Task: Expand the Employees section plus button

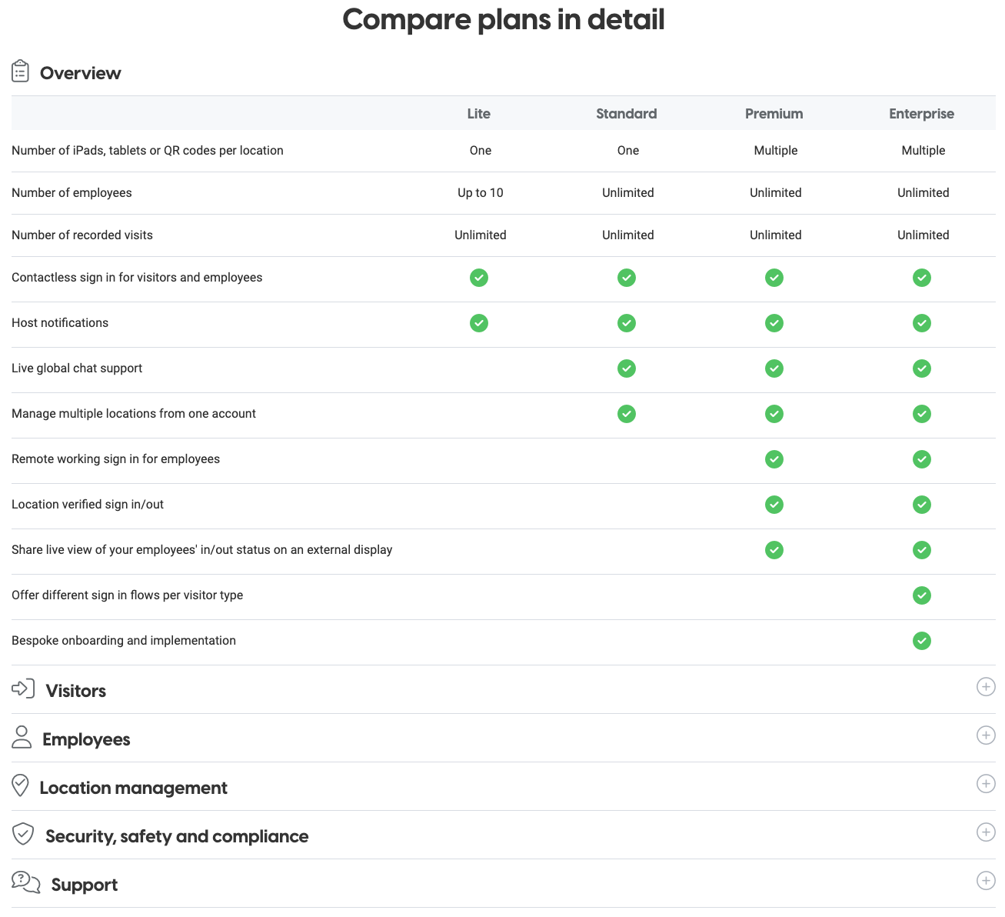Action: pyautogui.click(x=986, y=735)
